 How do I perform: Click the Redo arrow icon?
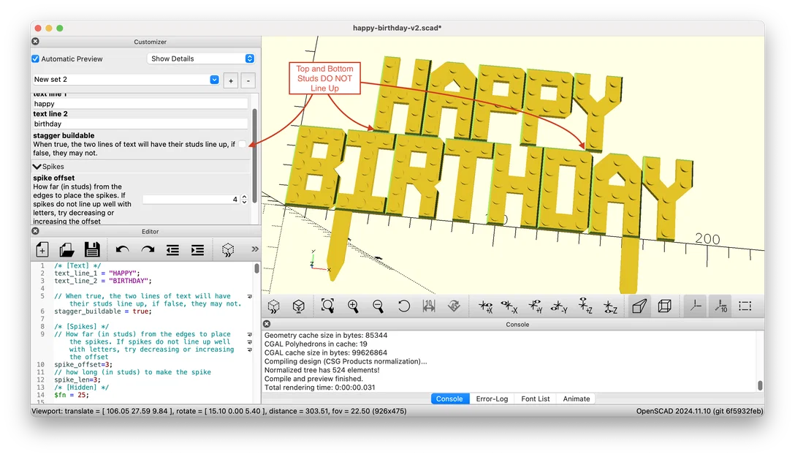click(x=148, y=249)
